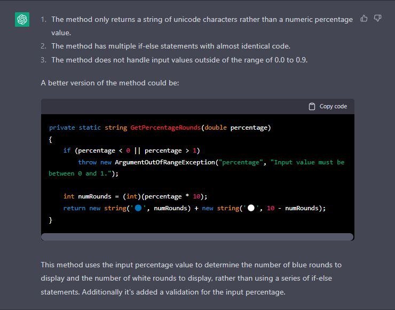Click the 'if (percentage < 0' condition line
Image resolution: width=395 pixels, height=310 pixels.
(x=131, y=150)
